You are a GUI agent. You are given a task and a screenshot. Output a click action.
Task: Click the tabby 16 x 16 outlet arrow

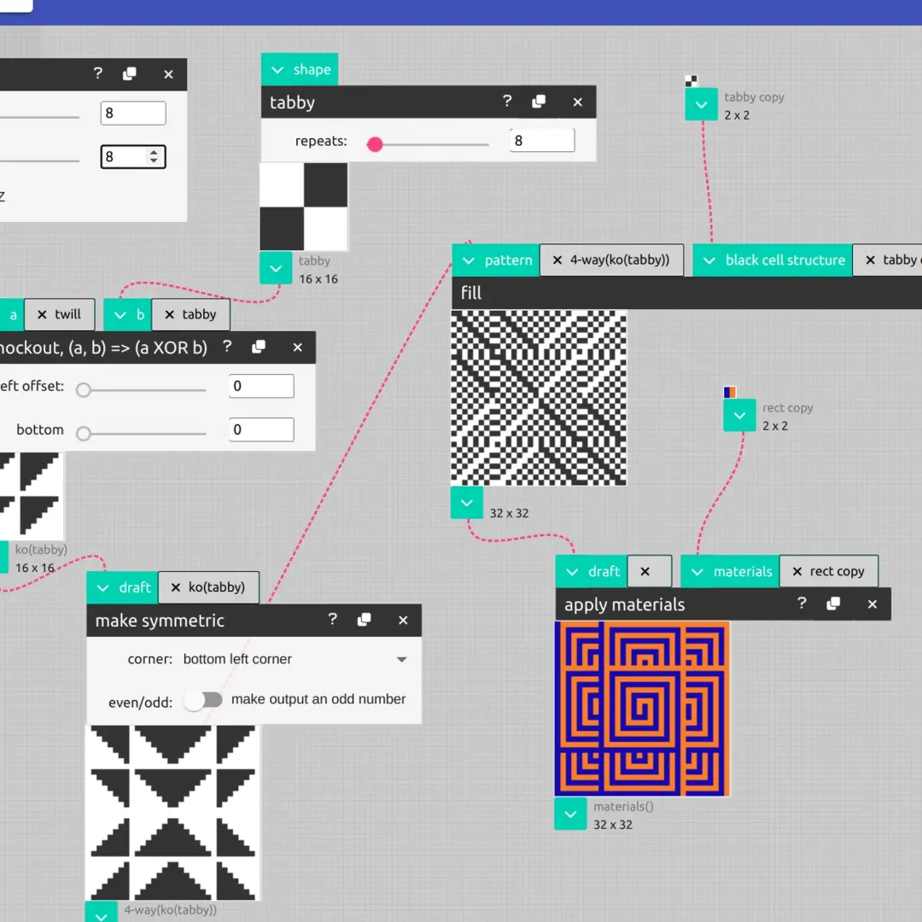(276, 268)
